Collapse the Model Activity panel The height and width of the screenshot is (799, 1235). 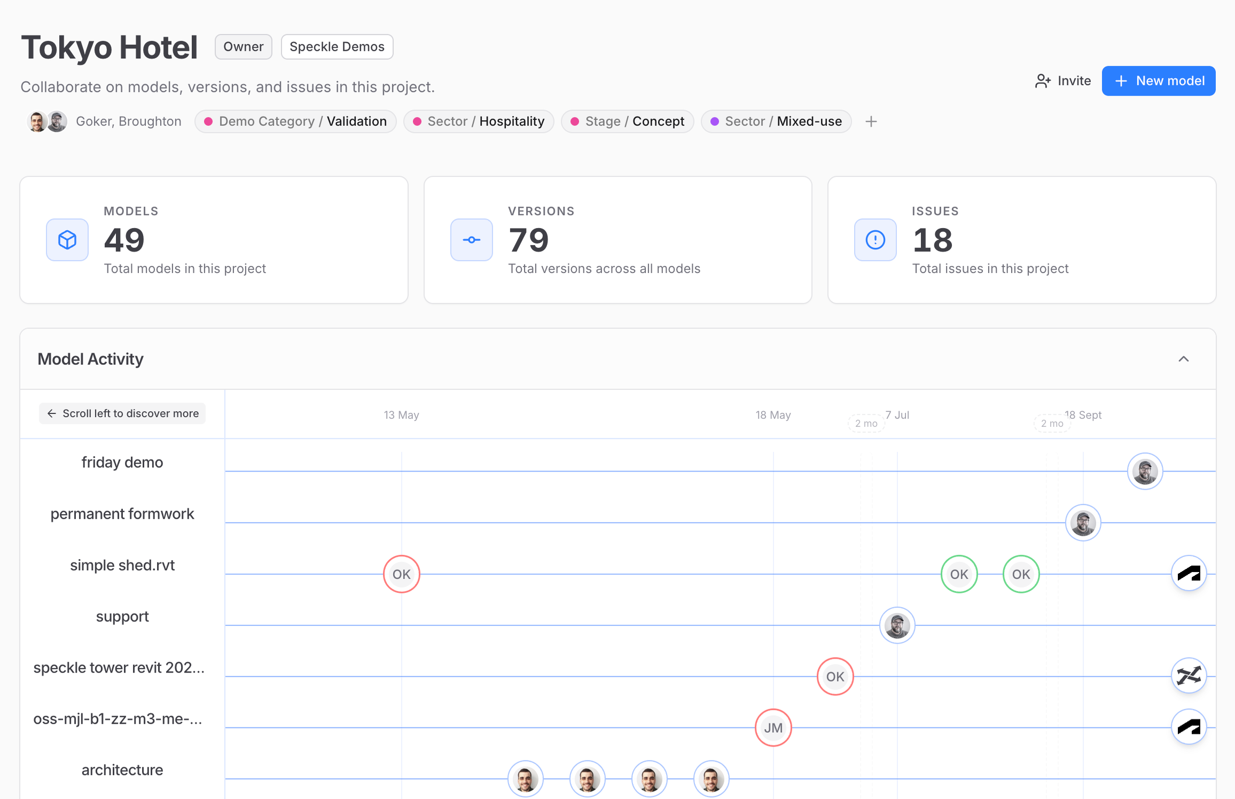click(1183, 359)
